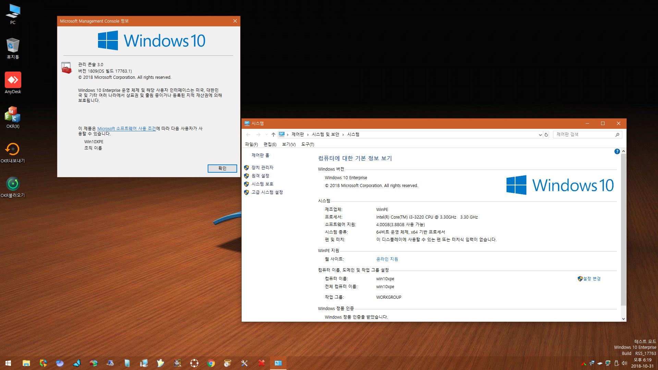Open the network computers tray icon
This screenshot has height=370, width=658.
592,363
